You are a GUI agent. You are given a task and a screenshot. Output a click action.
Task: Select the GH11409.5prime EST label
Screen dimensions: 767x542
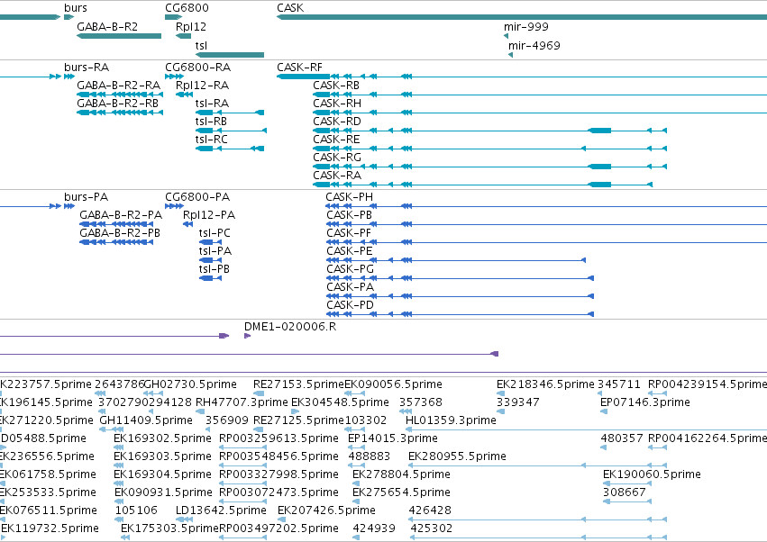(146, 420)
